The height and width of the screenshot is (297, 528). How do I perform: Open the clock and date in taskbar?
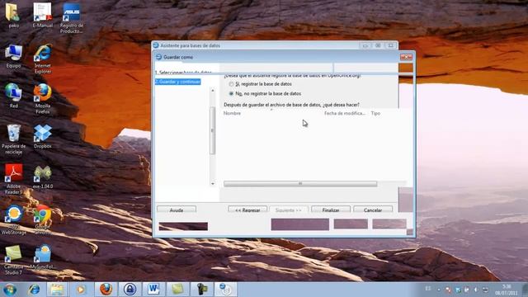(x=506, y=290)
